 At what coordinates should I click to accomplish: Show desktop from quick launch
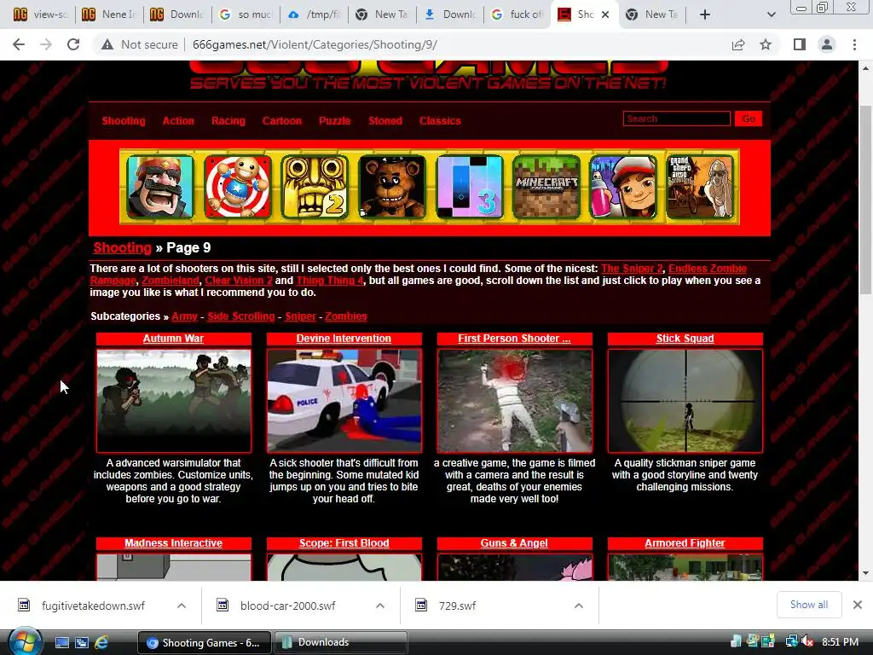[x=61, y=642]
